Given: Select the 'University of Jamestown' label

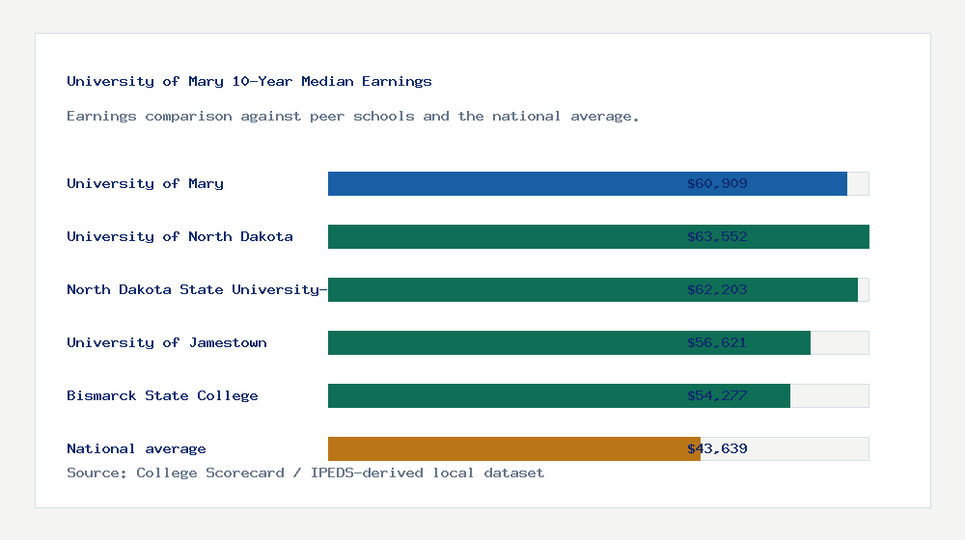Looking at the screenshot, I should tap(167, 342).
